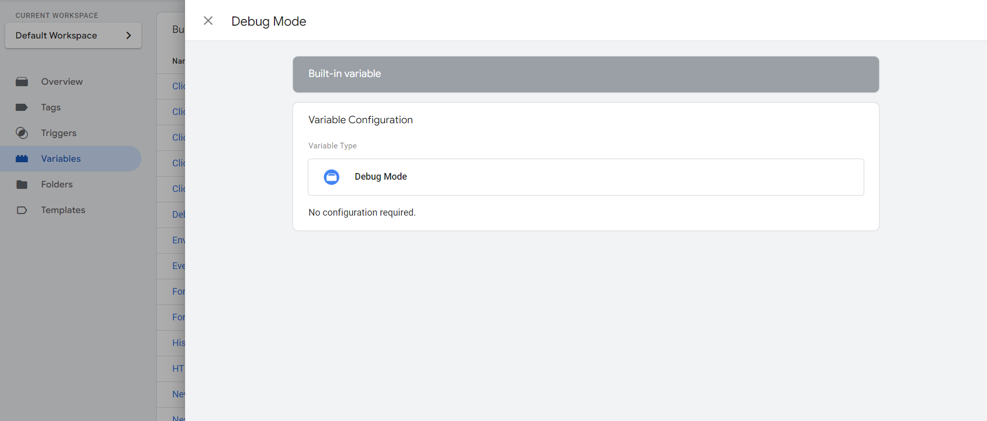Click the No configuration required text
The width and height of the screenshot is (987, 421).
[x=362, y=212]
